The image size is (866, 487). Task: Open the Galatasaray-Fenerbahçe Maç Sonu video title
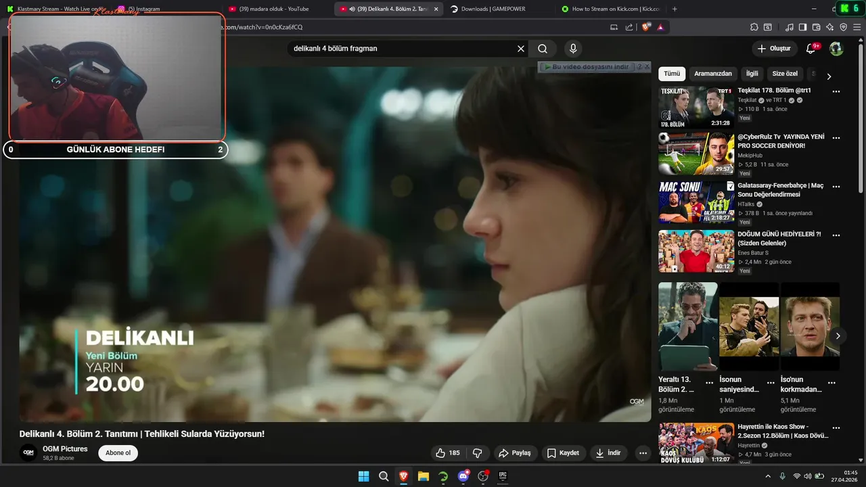coord(781,190)
